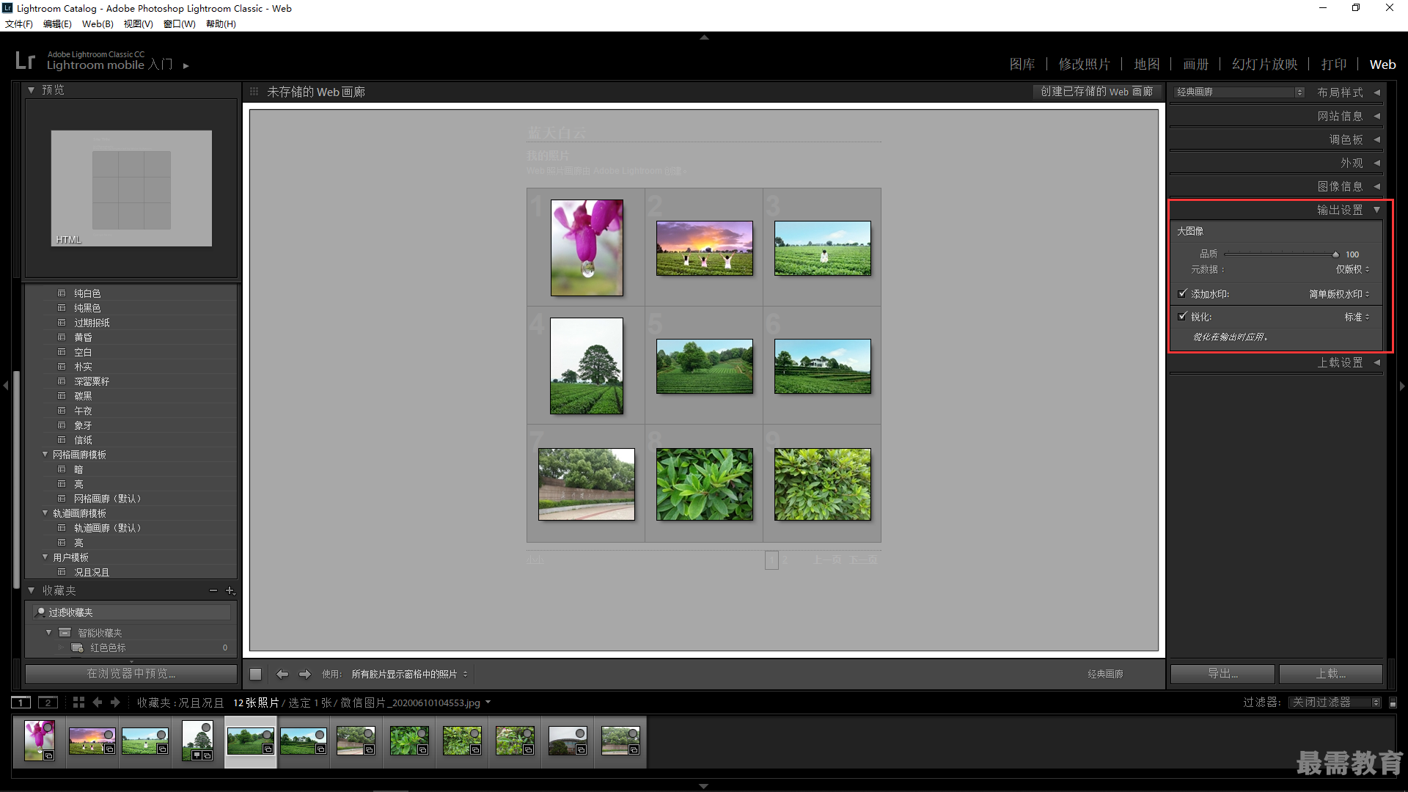Image resolution: width=1408 pixels, height=792 pixels.
Task: Open 使用 photos selection dropdown
Action: click(x=409, y=674)
